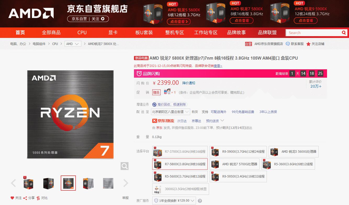This screenshot has width=349, height=205.
Task: Expand the AMD brand breadcrumb dropdown
Action: pyautogui.click(x=73, y=44)
